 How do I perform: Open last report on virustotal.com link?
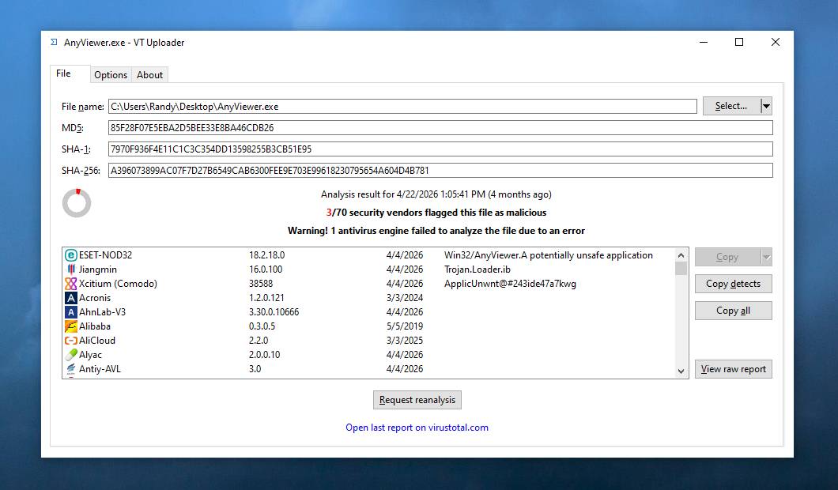[417, 428]
